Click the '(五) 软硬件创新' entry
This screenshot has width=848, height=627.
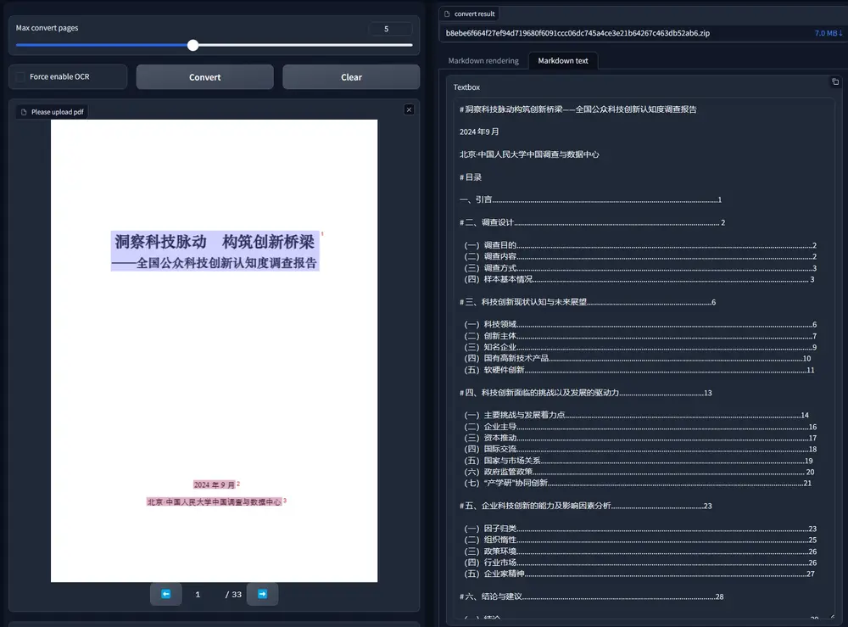[x=639, y=370]
